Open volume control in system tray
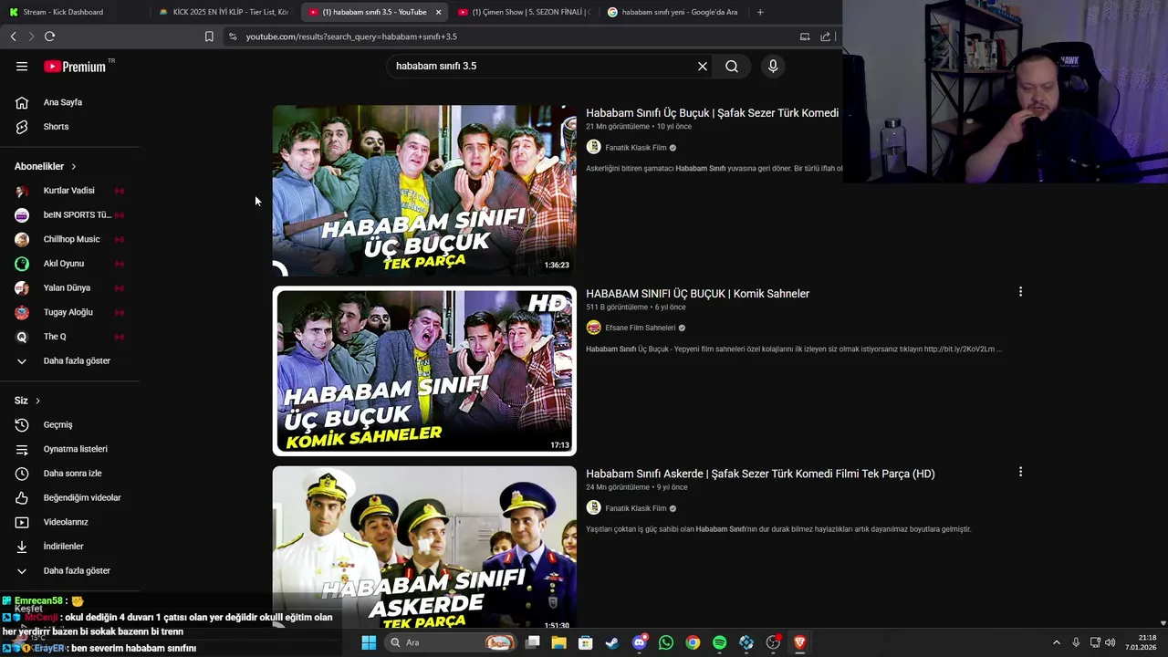This screenshot has width=1168, height=657. [x=1111, y=642]
